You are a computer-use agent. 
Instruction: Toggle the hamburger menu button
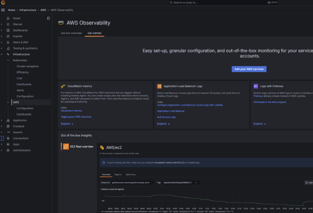3,10
